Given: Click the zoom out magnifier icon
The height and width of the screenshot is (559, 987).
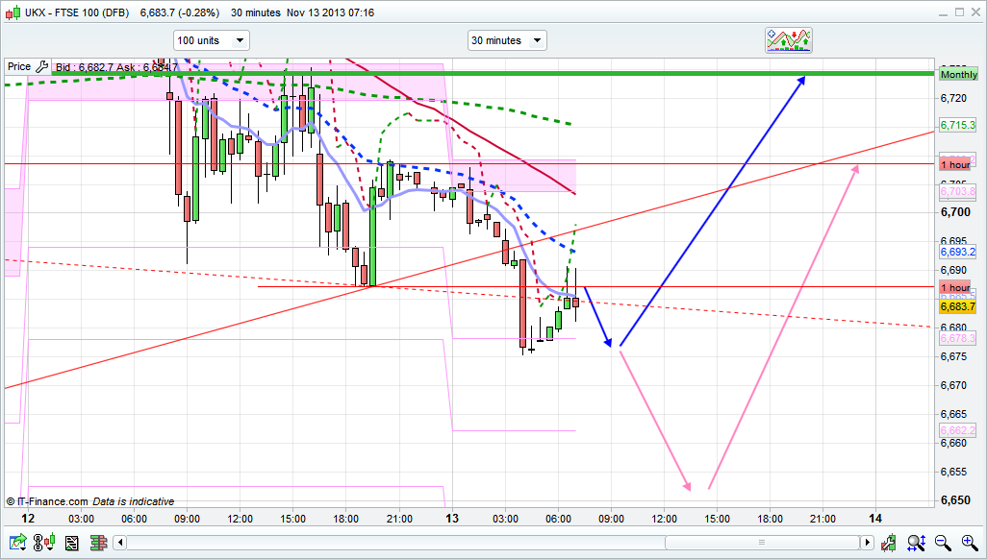Looking at the screenshot, I should (x=944, y=544).
